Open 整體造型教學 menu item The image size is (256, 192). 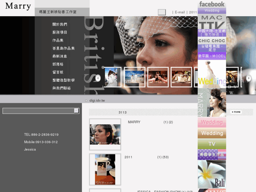(63, 80)
